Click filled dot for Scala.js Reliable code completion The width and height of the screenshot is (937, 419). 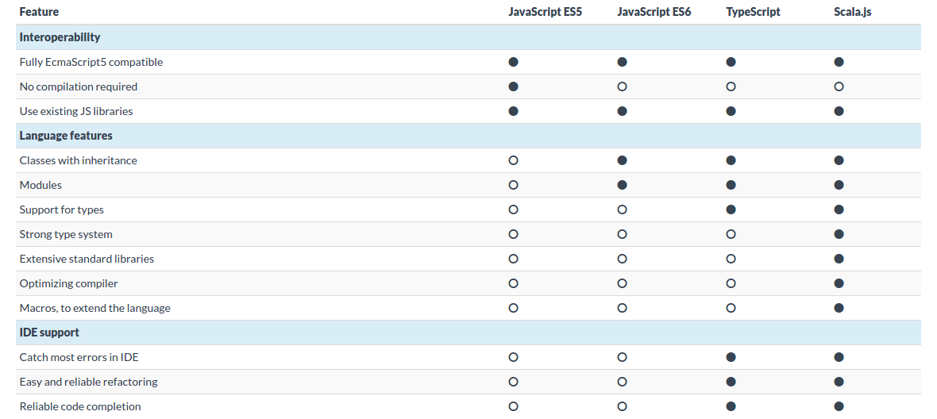coord(839,406)
